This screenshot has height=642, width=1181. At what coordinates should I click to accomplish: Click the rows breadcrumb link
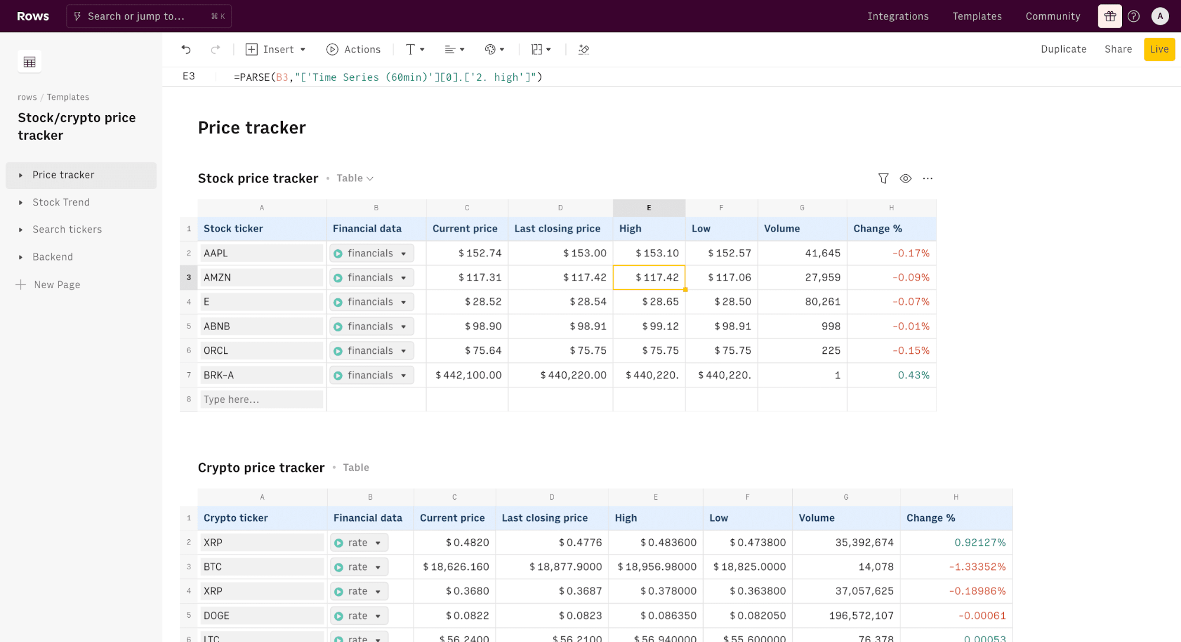coord(27,97)
